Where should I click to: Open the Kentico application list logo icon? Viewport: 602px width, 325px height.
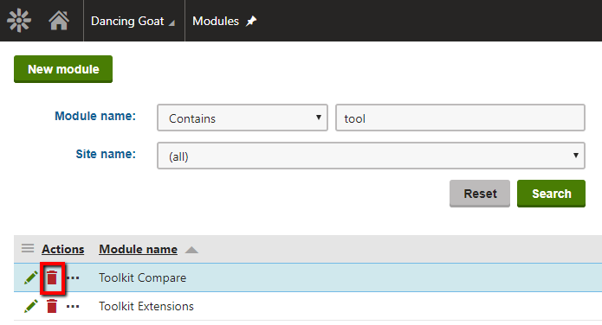19,21
